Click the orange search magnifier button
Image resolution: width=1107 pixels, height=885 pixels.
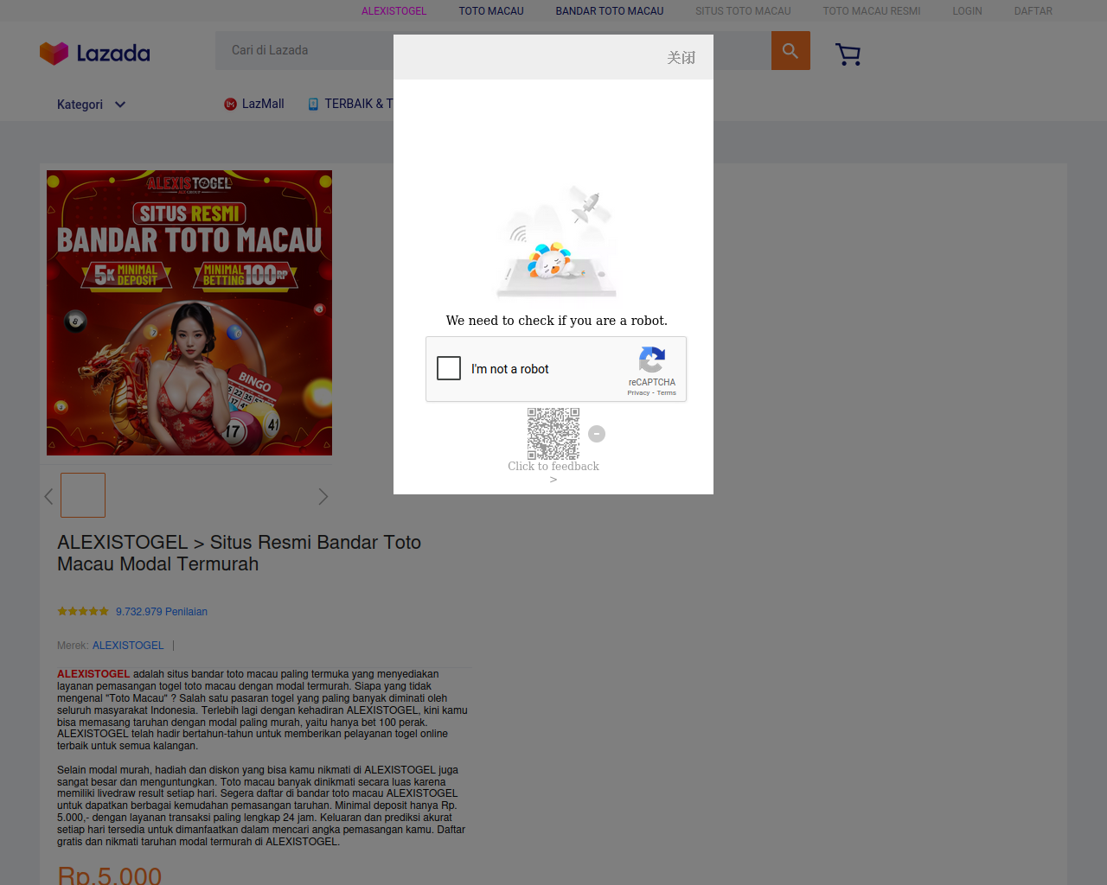[x=790, y=51]
